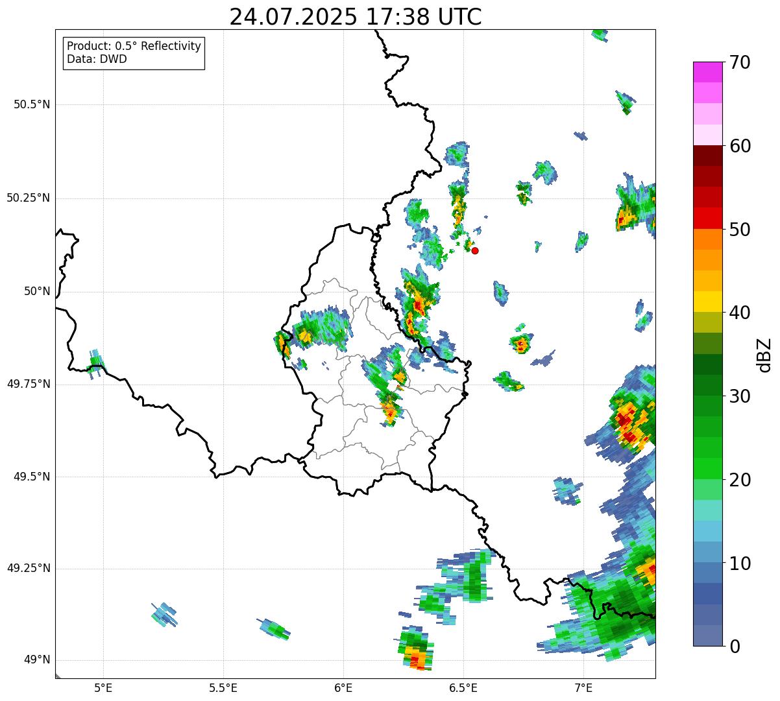Click the red location marker dot
The image size is (780, 701).
(475, 250)
